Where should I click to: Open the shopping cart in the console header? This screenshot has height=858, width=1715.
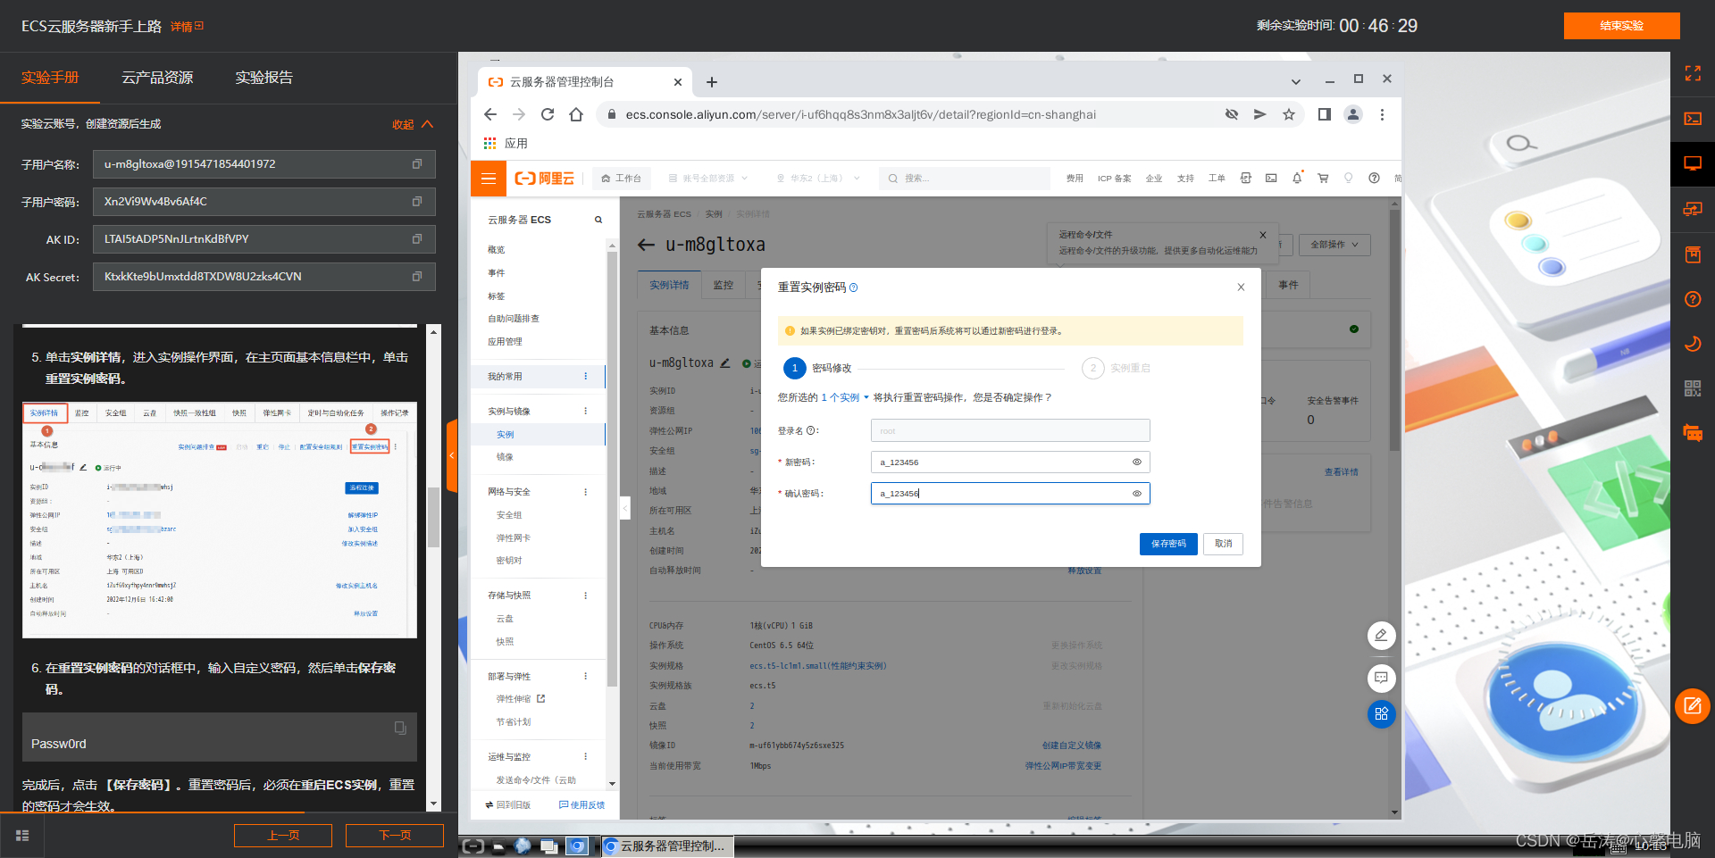[x=1323, y=179]
